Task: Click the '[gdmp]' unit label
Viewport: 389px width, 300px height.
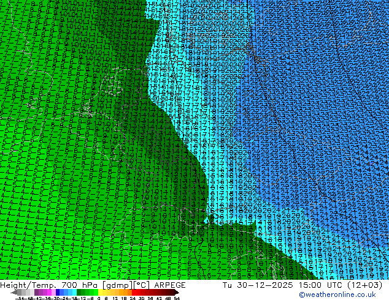Action: point(117,285)
